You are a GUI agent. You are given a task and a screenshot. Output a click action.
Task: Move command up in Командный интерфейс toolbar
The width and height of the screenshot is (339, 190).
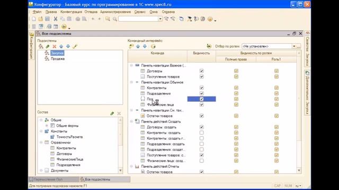[138, 46]
